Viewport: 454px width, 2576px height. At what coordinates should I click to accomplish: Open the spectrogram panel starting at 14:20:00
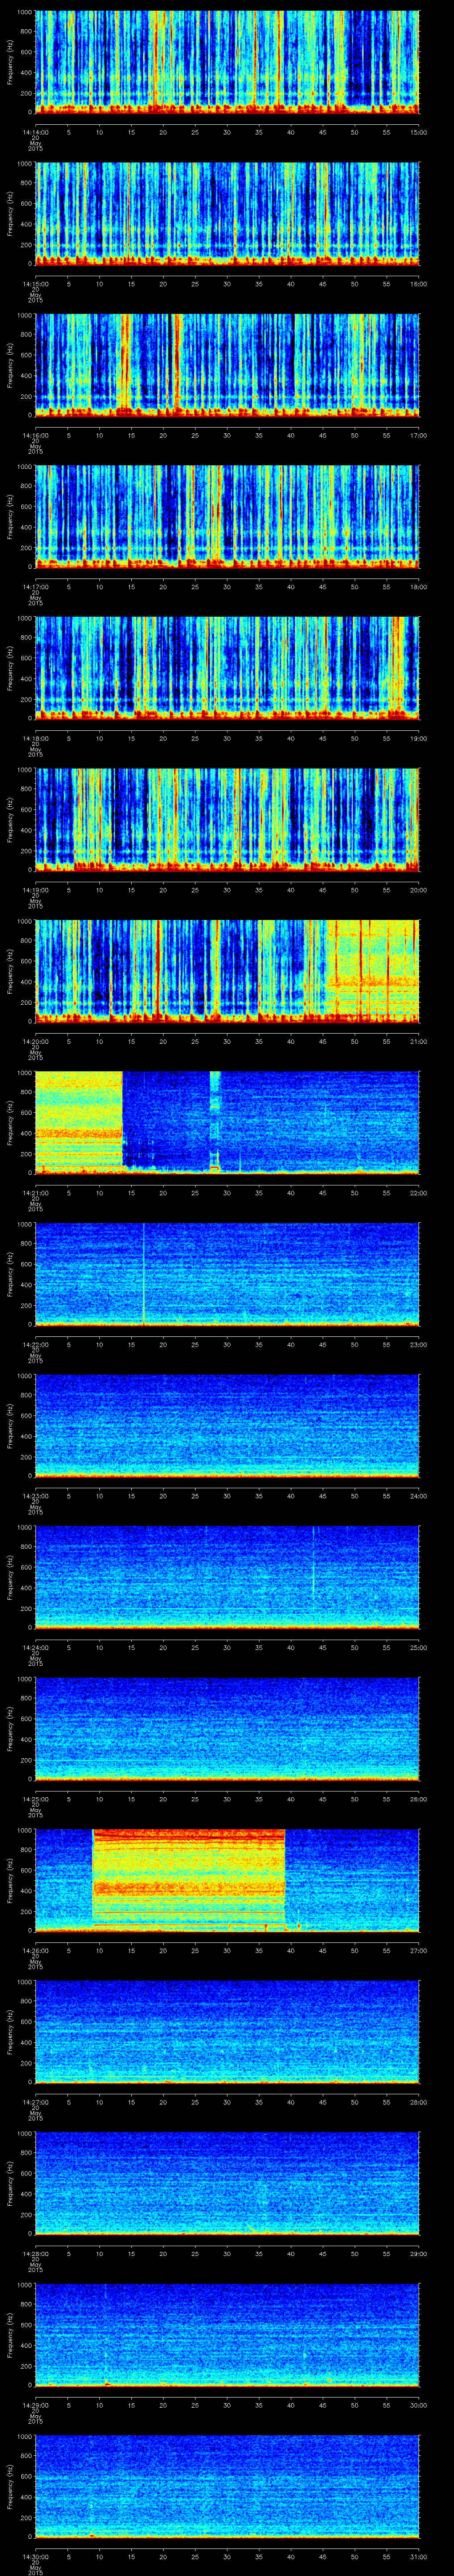(227, 971)
